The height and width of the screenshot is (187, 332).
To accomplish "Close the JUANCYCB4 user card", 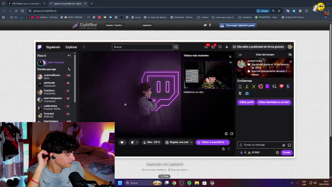I will (x=290, y=62).
